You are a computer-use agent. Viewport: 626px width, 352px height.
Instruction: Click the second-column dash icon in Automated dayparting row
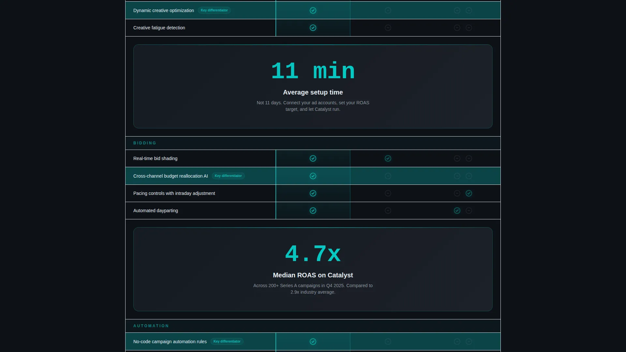point(388,211)
